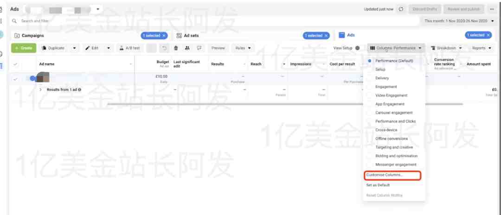Click the A/B test flask button
The height and width of the screenshot is (215, 501).
coord(130,48)
